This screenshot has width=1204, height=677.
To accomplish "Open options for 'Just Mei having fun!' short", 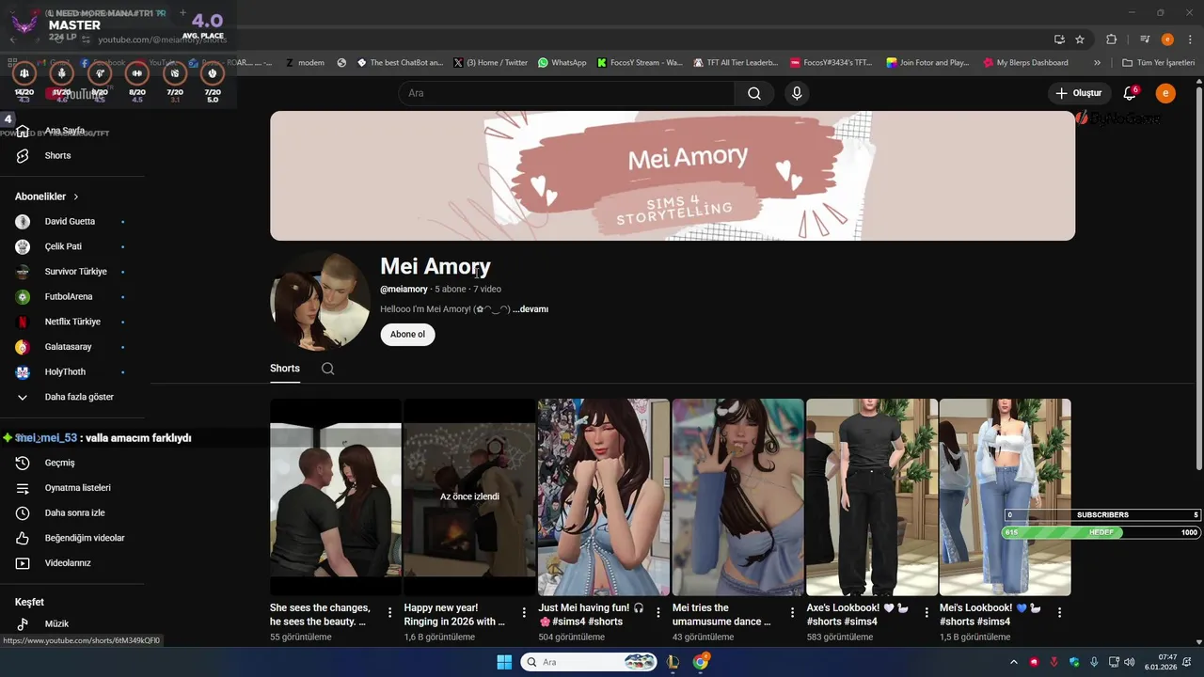I will pyautogui.click(x=658, y=612).
